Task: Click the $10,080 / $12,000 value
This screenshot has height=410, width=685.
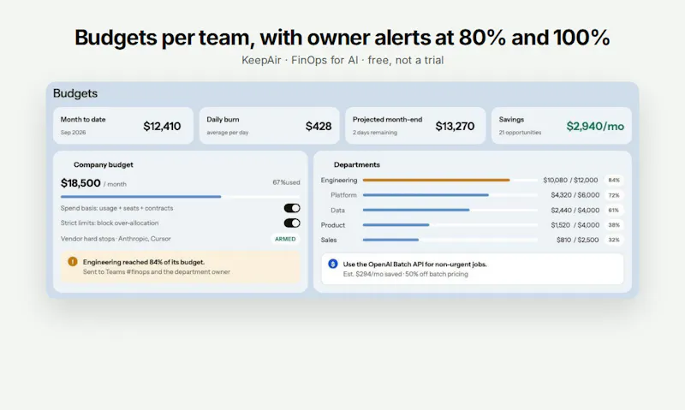Action: (x=570, y=180)
